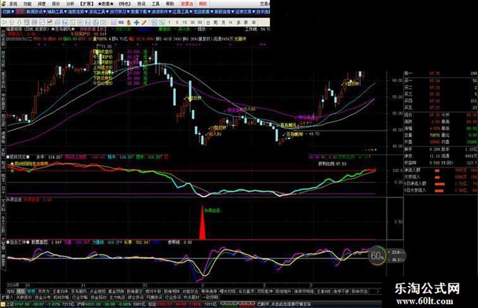Open the 功能 menu
This screenshot has height=308, width=478.
27,4
